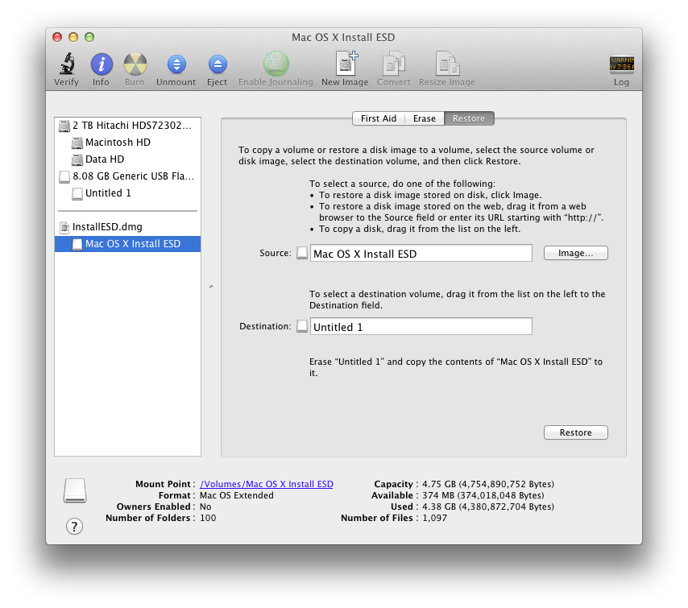Open help with the question mark button

(75, 526)
